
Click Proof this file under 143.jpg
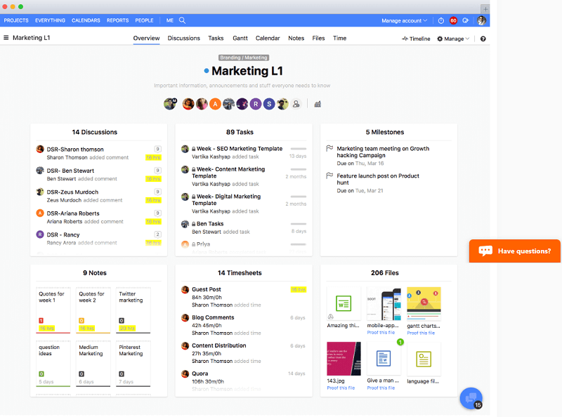coord(341,388)
